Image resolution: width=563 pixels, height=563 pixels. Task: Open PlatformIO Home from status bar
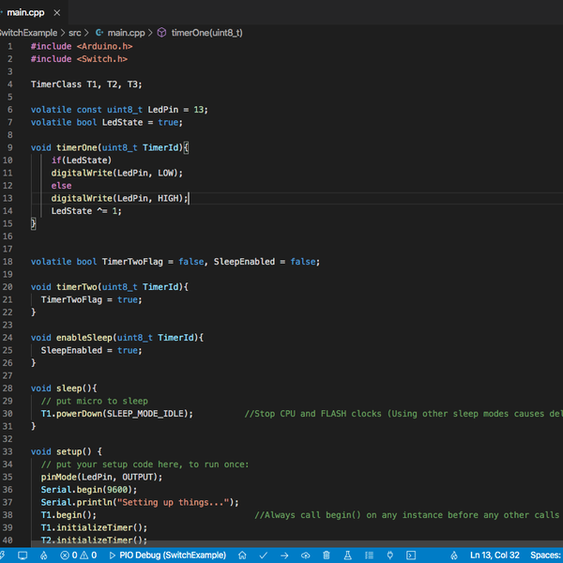[x=242, y=555]
